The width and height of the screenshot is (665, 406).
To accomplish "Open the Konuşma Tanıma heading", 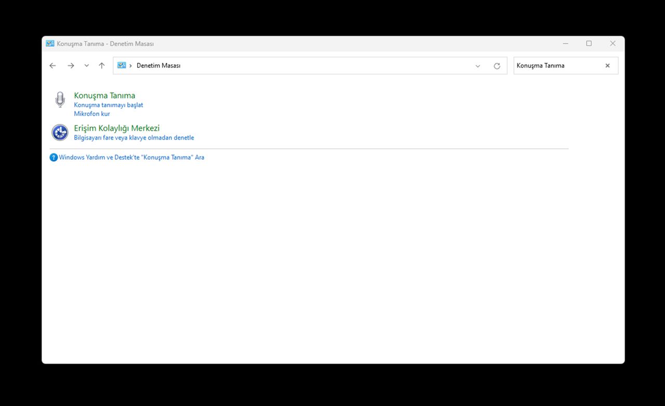I will (104, 95).
